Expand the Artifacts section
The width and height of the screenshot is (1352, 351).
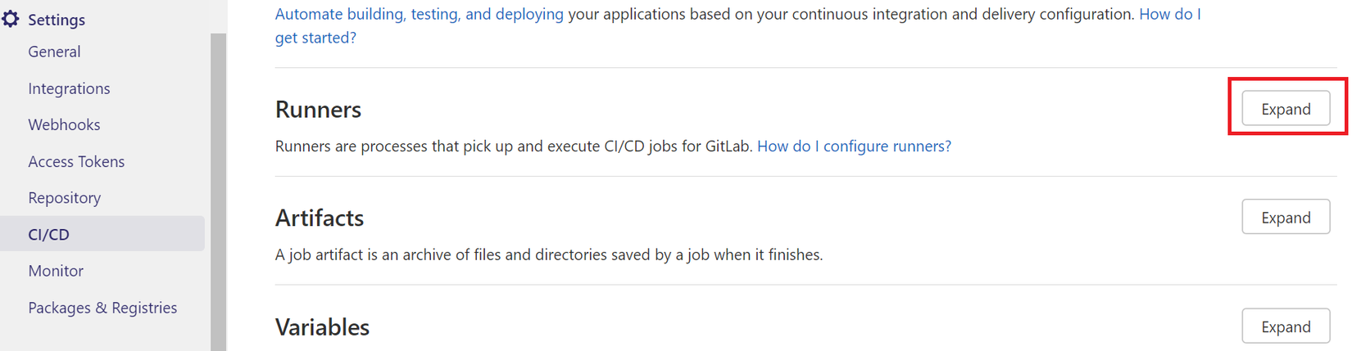click(1285, 218)
